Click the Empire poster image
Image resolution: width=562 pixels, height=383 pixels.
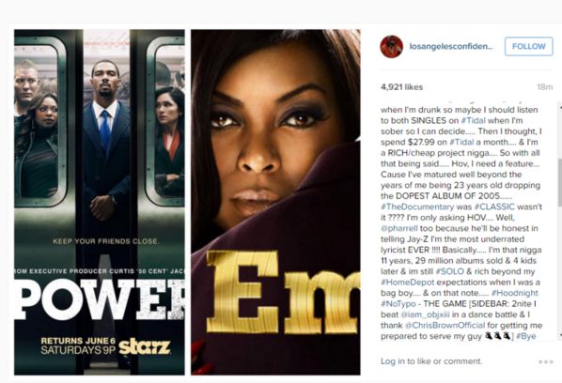(275, 202)
